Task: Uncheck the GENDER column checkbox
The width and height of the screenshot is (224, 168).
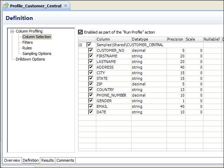Action: (91, 101)
